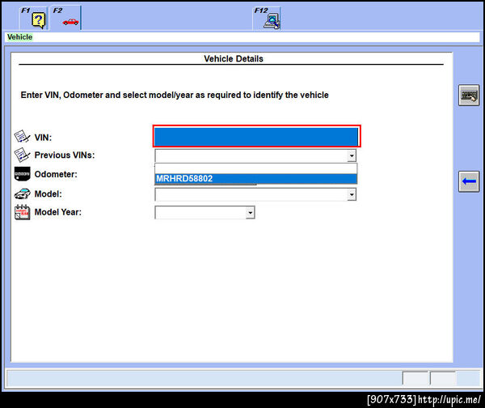Click the VIN notepad icon

pyautogui.click(x=22, y=137)
